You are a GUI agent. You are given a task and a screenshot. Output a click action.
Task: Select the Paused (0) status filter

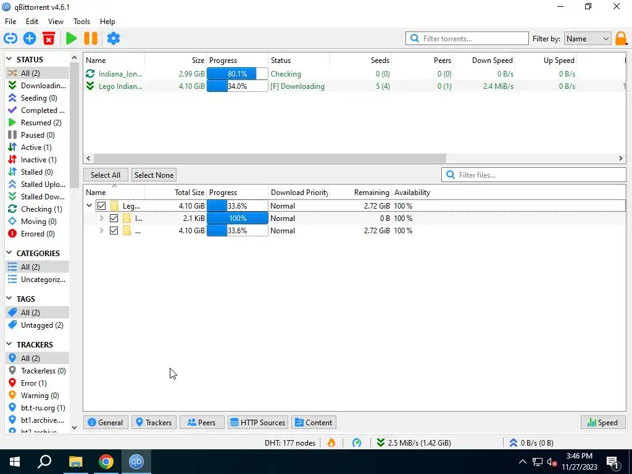[x=37, y=135]
